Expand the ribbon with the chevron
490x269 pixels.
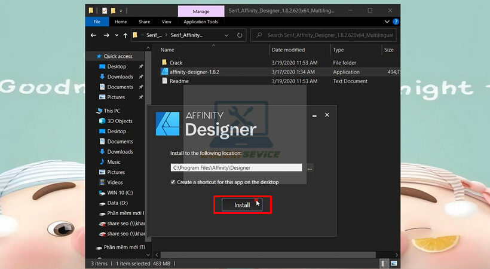(x=387, y=22)
